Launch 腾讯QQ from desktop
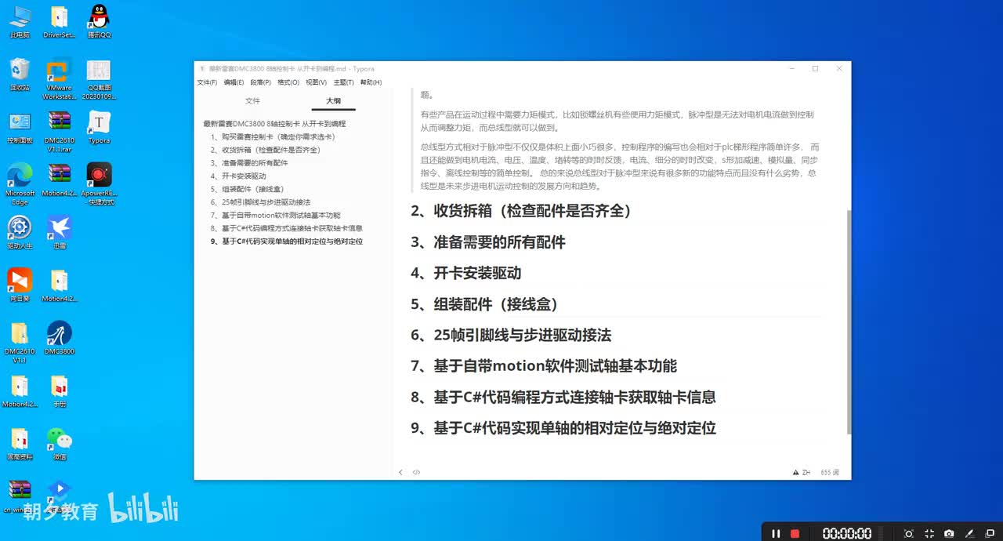Screen dimensions: 1003x541 [99, 22]
